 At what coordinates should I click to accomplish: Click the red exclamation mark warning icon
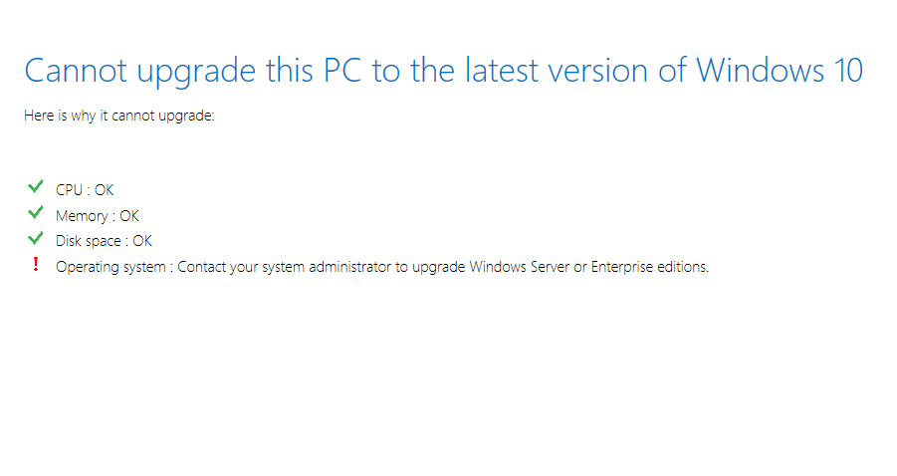click(x=36, y=264)
